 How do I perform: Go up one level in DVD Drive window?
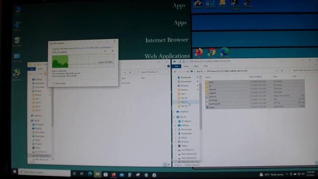187,72
